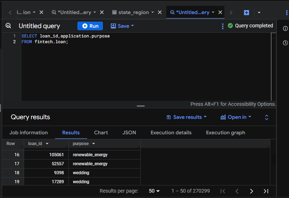Open the Save results menu
The image size is (289, 198).
click(x=186, y=117)
